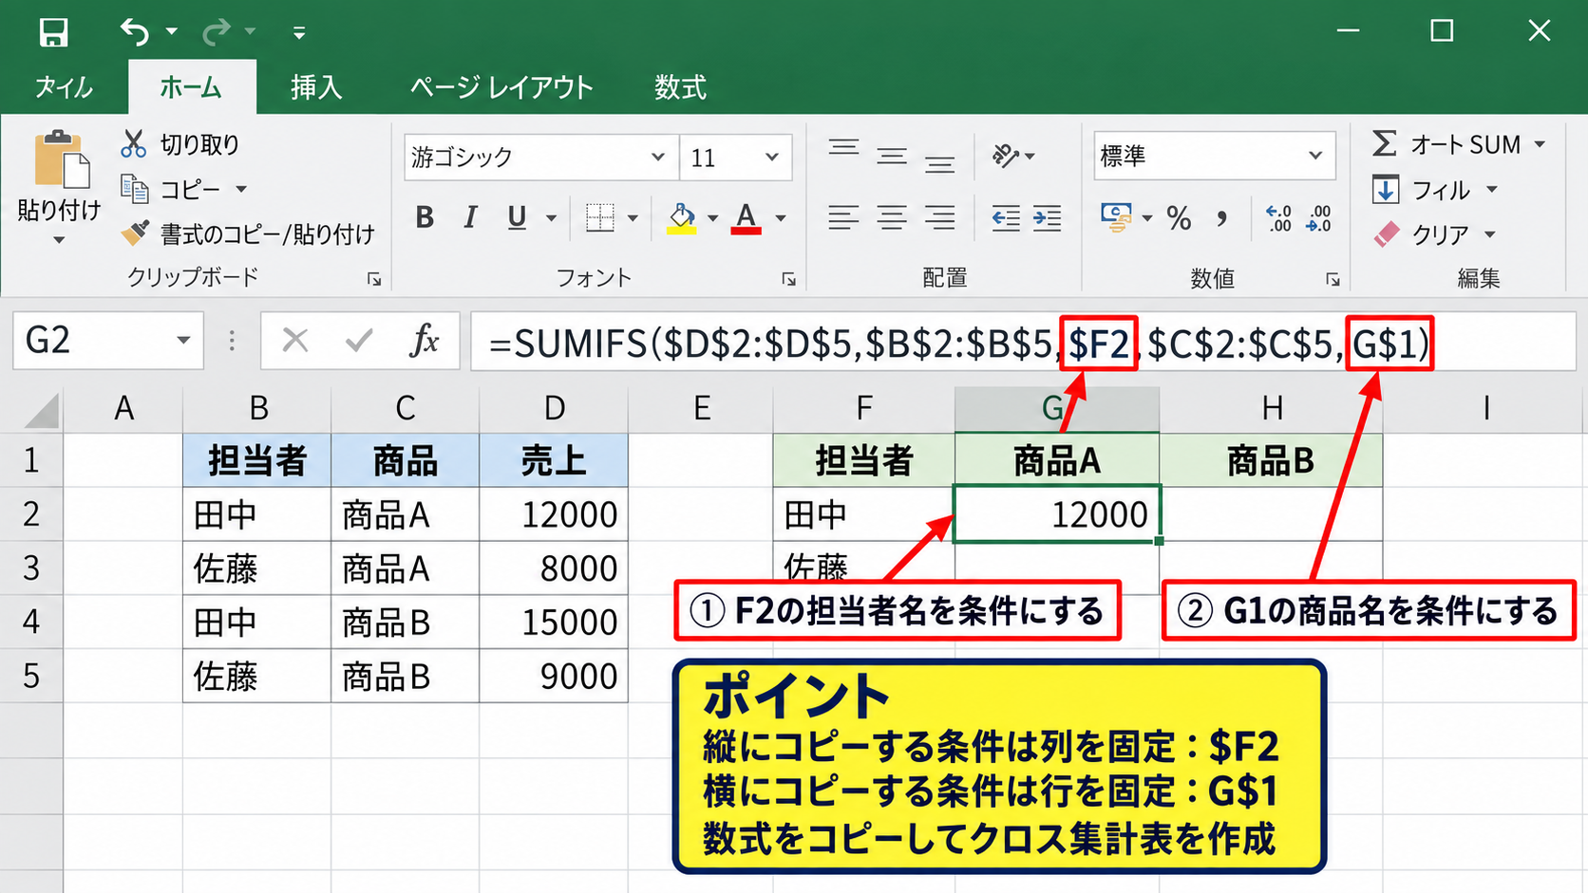This screenshot has height=893, width=1588.
Task: Switch to the ページ レイアウト tab
Action: [501, 87]
